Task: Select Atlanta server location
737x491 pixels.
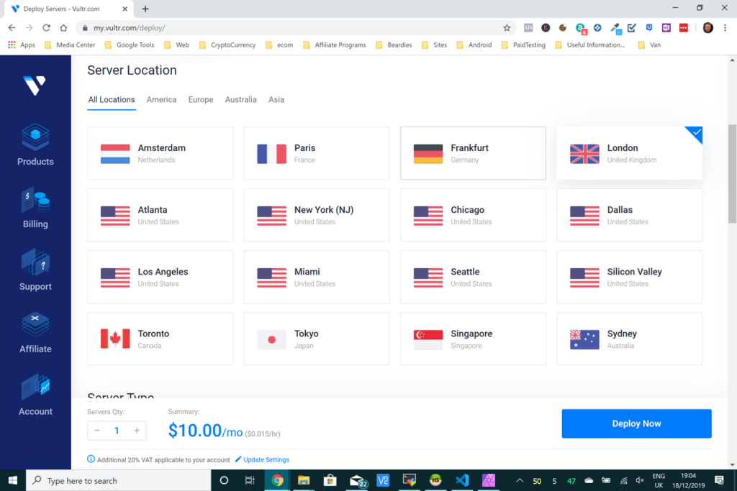Action: [x=160, y=215]
